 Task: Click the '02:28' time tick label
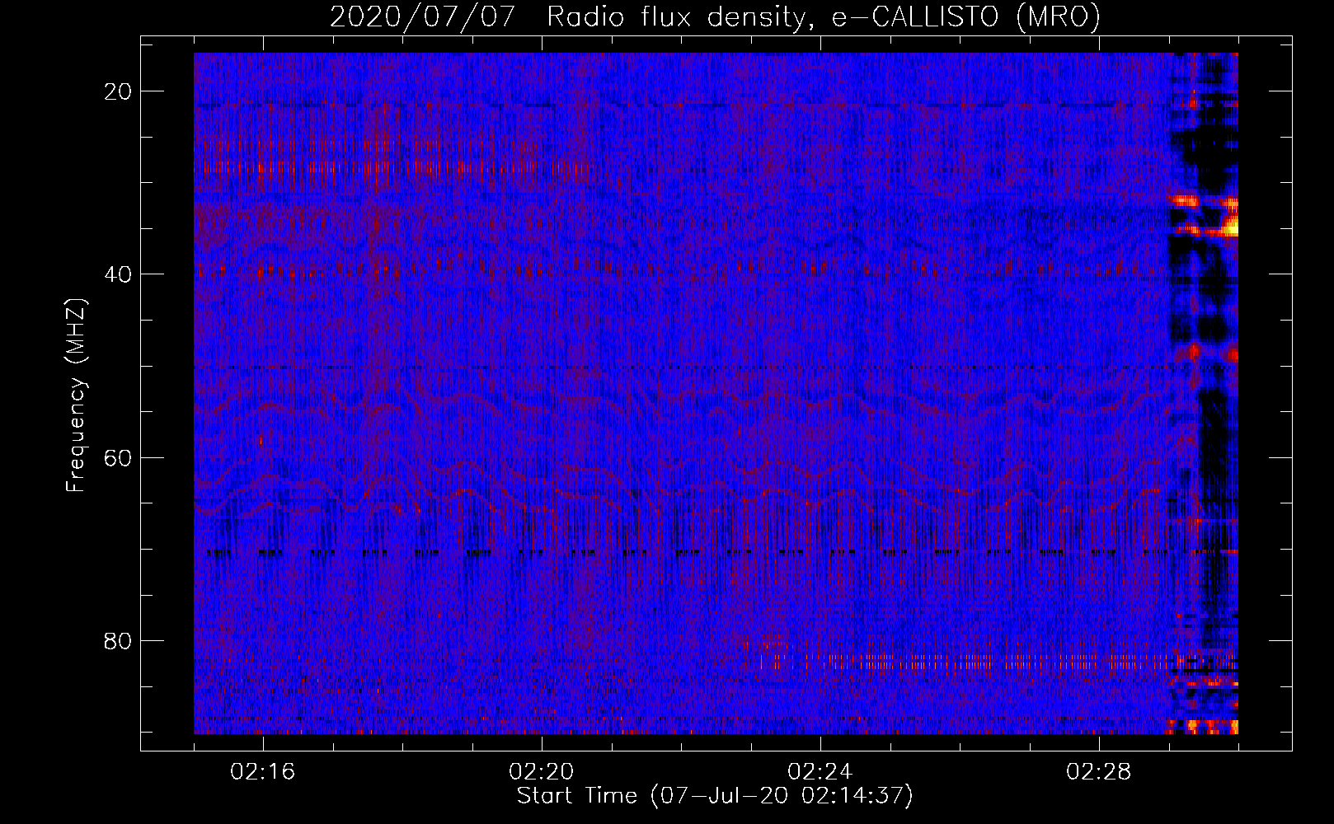pos(1099,772)
